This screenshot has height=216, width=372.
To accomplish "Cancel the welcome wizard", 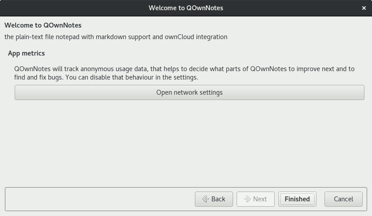I will (x=343, y=199).
